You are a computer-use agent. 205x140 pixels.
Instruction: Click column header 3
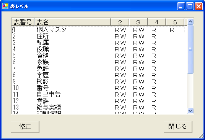[138, 22]
